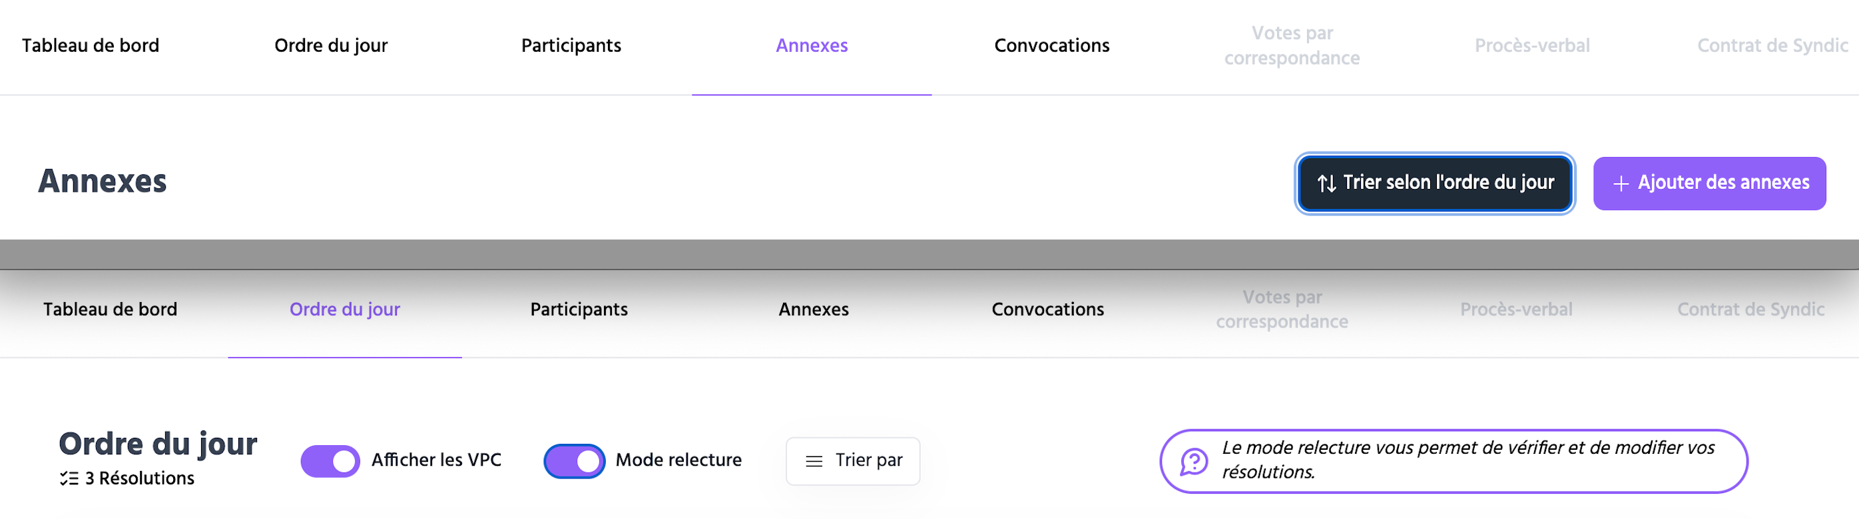
Task: Open the lower Convocations tab
Action: 1047,310
